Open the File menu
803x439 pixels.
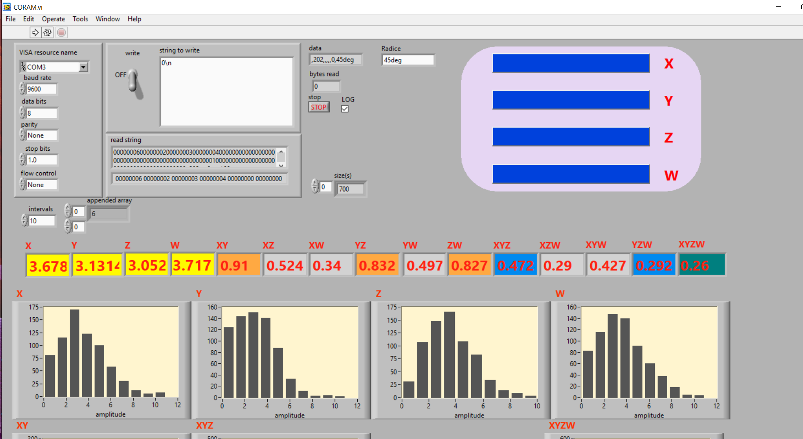pos(11,19)
